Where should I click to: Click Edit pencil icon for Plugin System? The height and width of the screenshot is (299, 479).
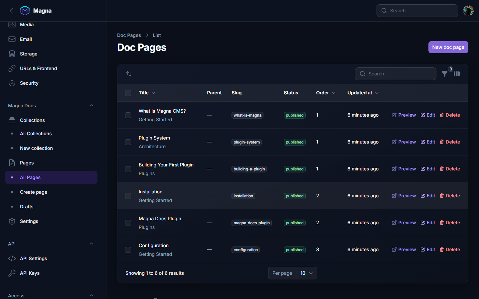[x=423, y=142]
